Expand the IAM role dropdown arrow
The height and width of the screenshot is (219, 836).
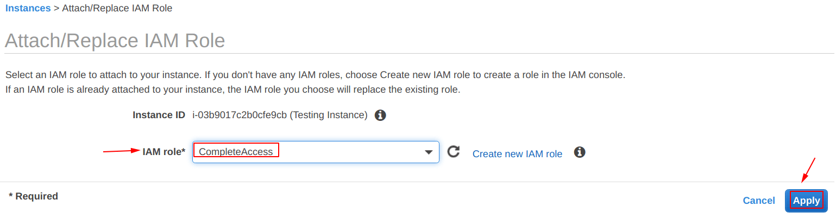pyautogui.click(x=428, y=152)
